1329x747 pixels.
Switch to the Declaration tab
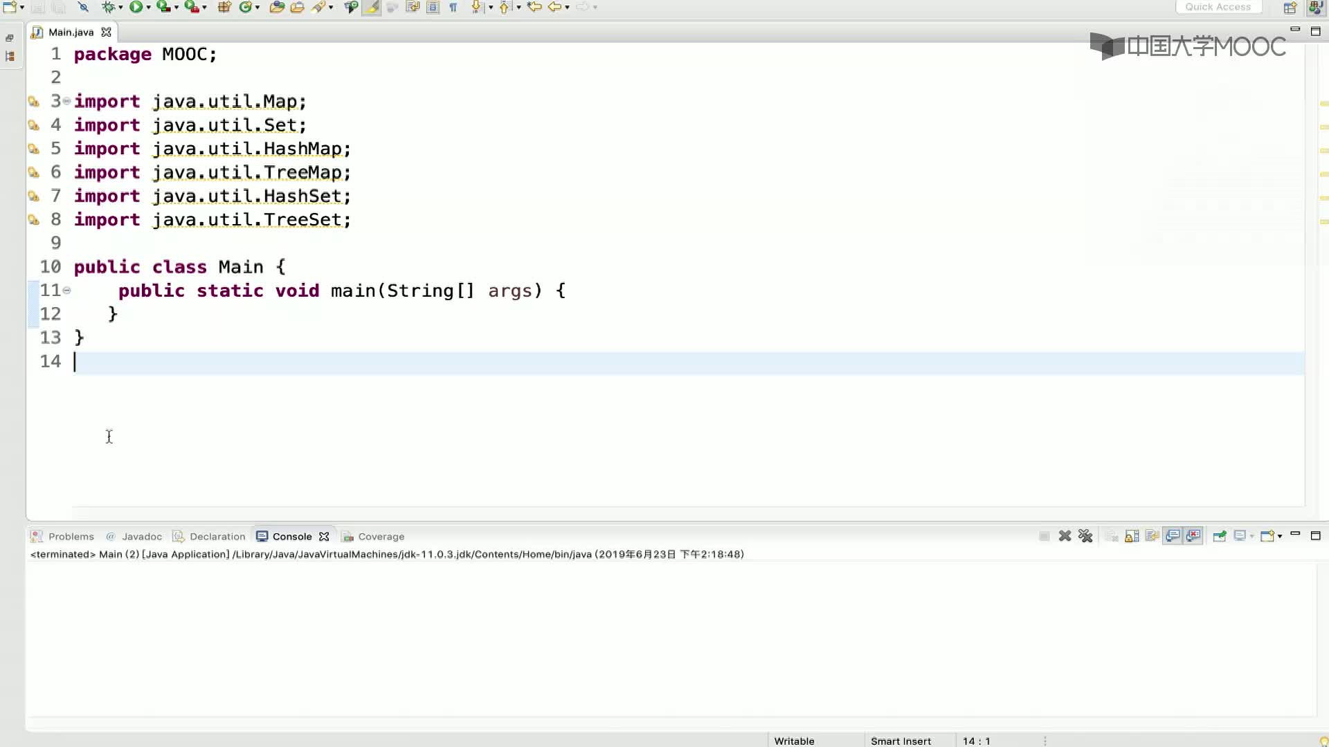(x=209, y=536)
